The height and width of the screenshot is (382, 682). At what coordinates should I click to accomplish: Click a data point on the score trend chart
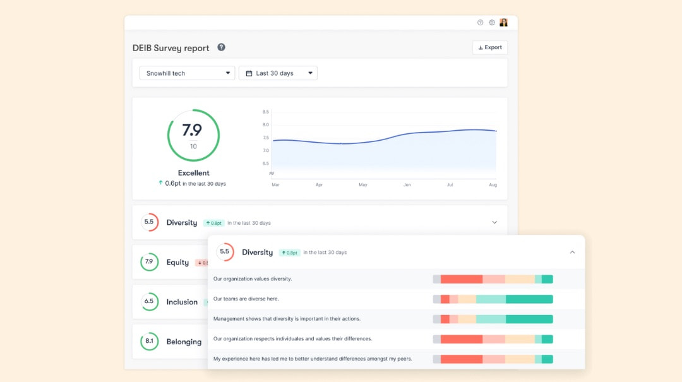[x=341, y=143]
